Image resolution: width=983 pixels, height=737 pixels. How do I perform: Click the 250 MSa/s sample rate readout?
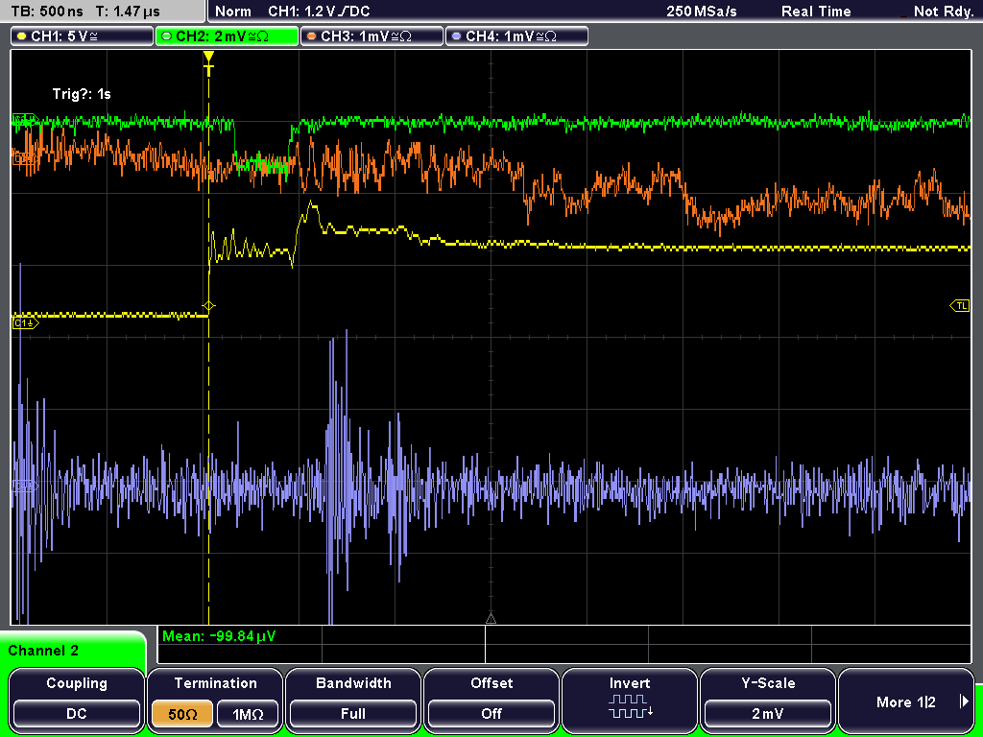click(702, 12)
